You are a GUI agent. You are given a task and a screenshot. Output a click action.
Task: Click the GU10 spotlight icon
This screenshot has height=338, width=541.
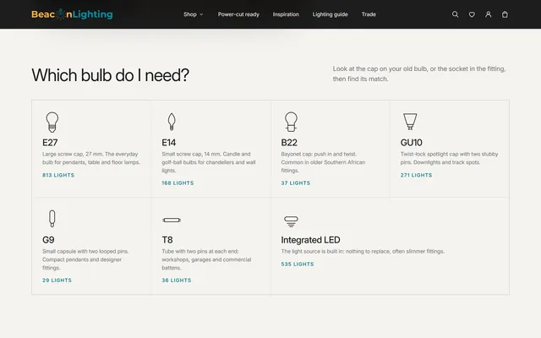point(410,122)
